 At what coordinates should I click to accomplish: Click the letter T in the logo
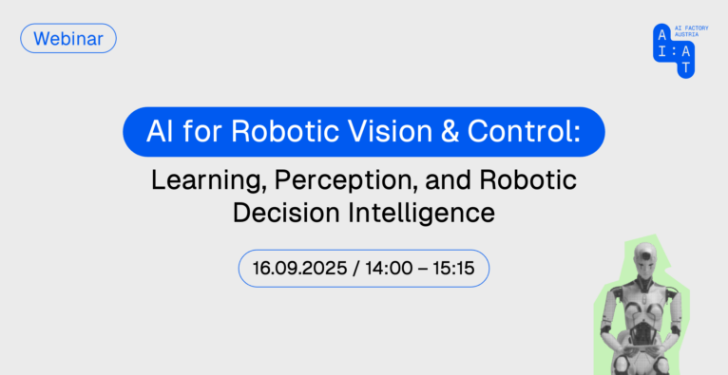click(686, 68)
